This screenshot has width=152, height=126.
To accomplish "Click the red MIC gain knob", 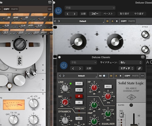I will (x=65, y=102).
